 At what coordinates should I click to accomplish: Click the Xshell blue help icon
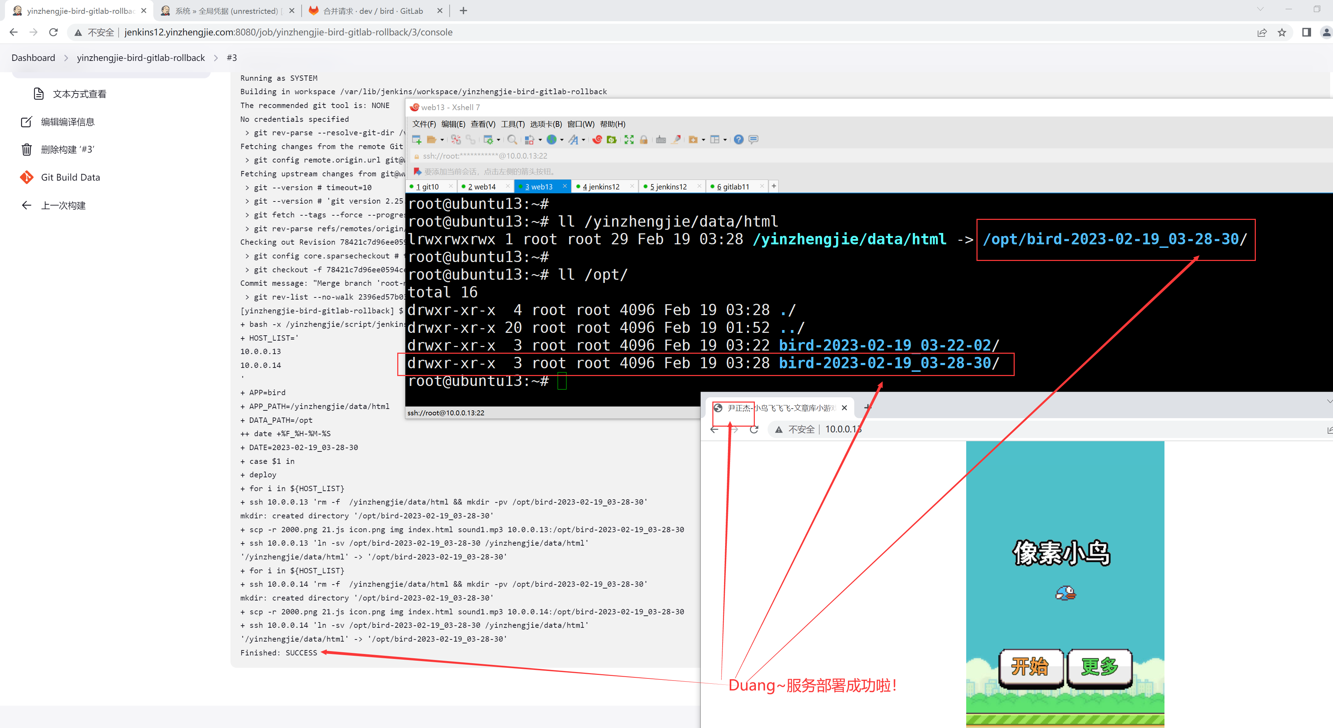pyautogui.click(x=739, y=140)
